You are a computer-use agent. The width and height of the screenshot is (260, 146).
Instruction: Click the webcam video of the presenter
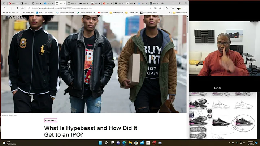click(224, 48)
